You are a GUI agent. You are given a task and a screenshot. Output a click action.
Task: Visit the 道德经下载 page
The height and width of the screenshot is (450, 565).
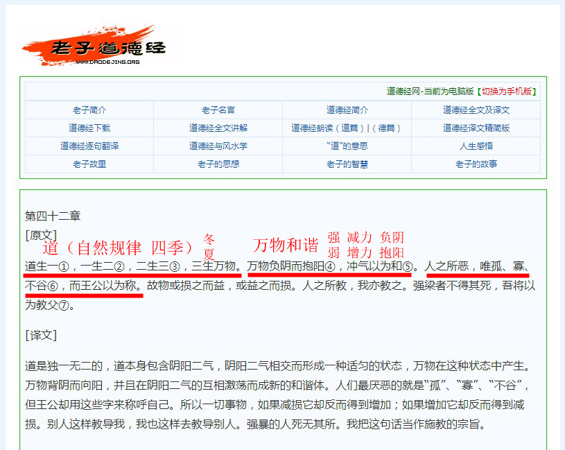89,128
